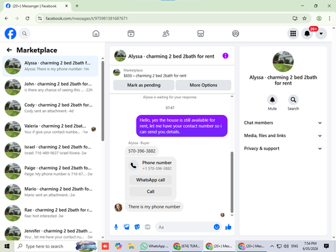Click the WhatsApp call button

click(x=151, y=180)
